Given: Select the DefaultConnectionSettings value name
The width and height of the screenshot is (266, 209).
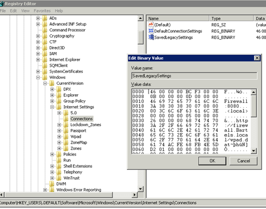Looking at the screenshot, I should [x=178, y=31].
